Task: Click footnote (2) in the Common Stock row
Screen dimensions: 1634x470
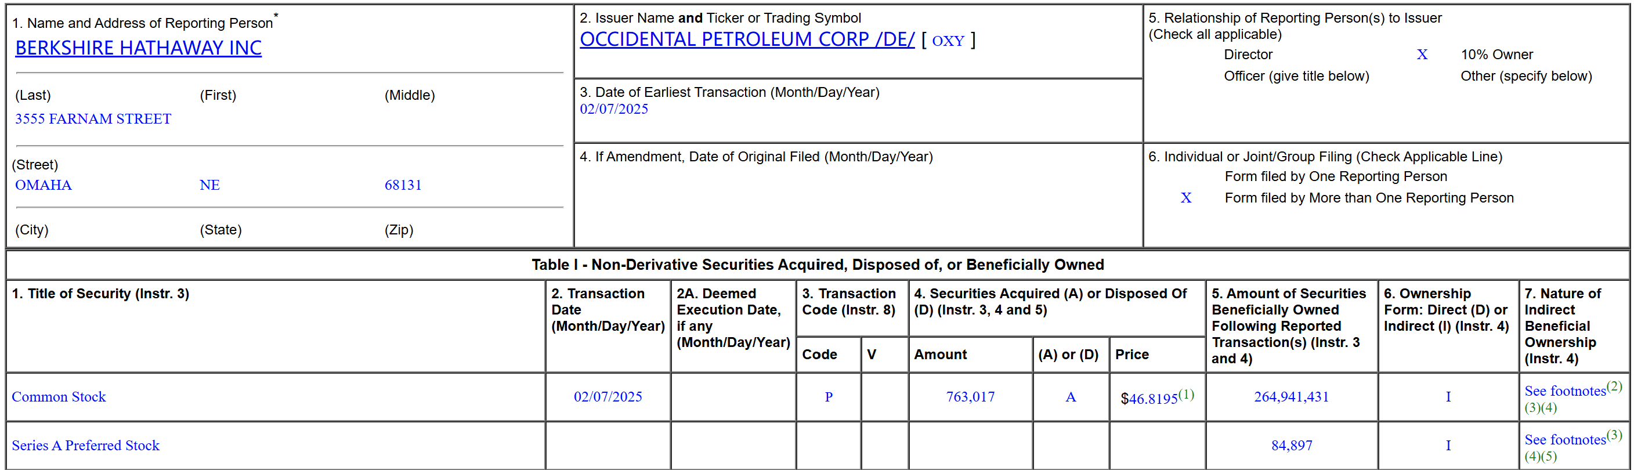Action: coord(1614,386)
